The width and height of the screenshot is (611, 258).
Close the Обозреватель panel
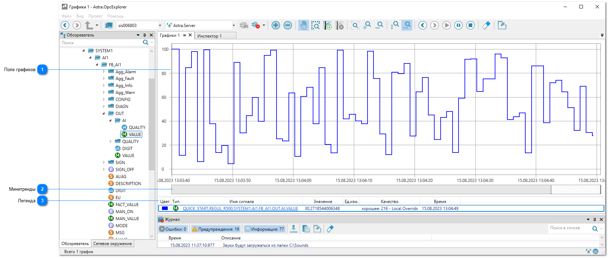tap(151, 35)
